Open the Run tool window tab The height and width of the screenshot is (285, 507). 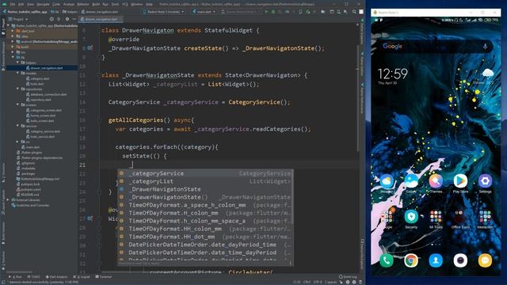click(15, 276)
